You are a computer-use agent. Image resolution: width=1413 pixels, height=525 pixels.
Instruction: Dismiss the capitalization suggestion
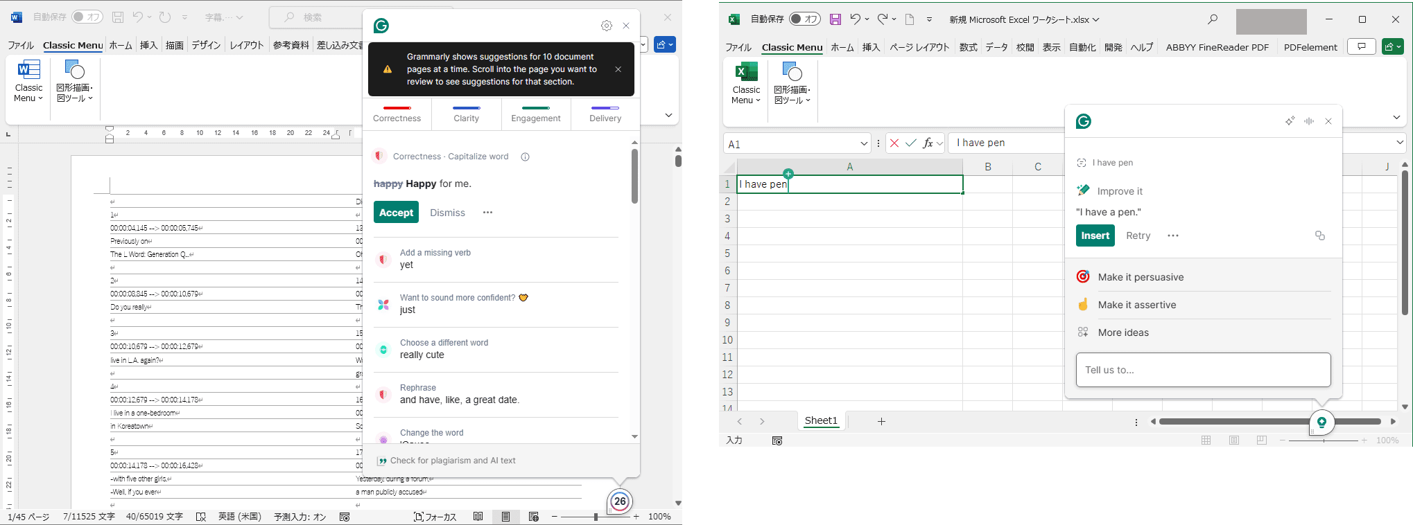point(447,213)
